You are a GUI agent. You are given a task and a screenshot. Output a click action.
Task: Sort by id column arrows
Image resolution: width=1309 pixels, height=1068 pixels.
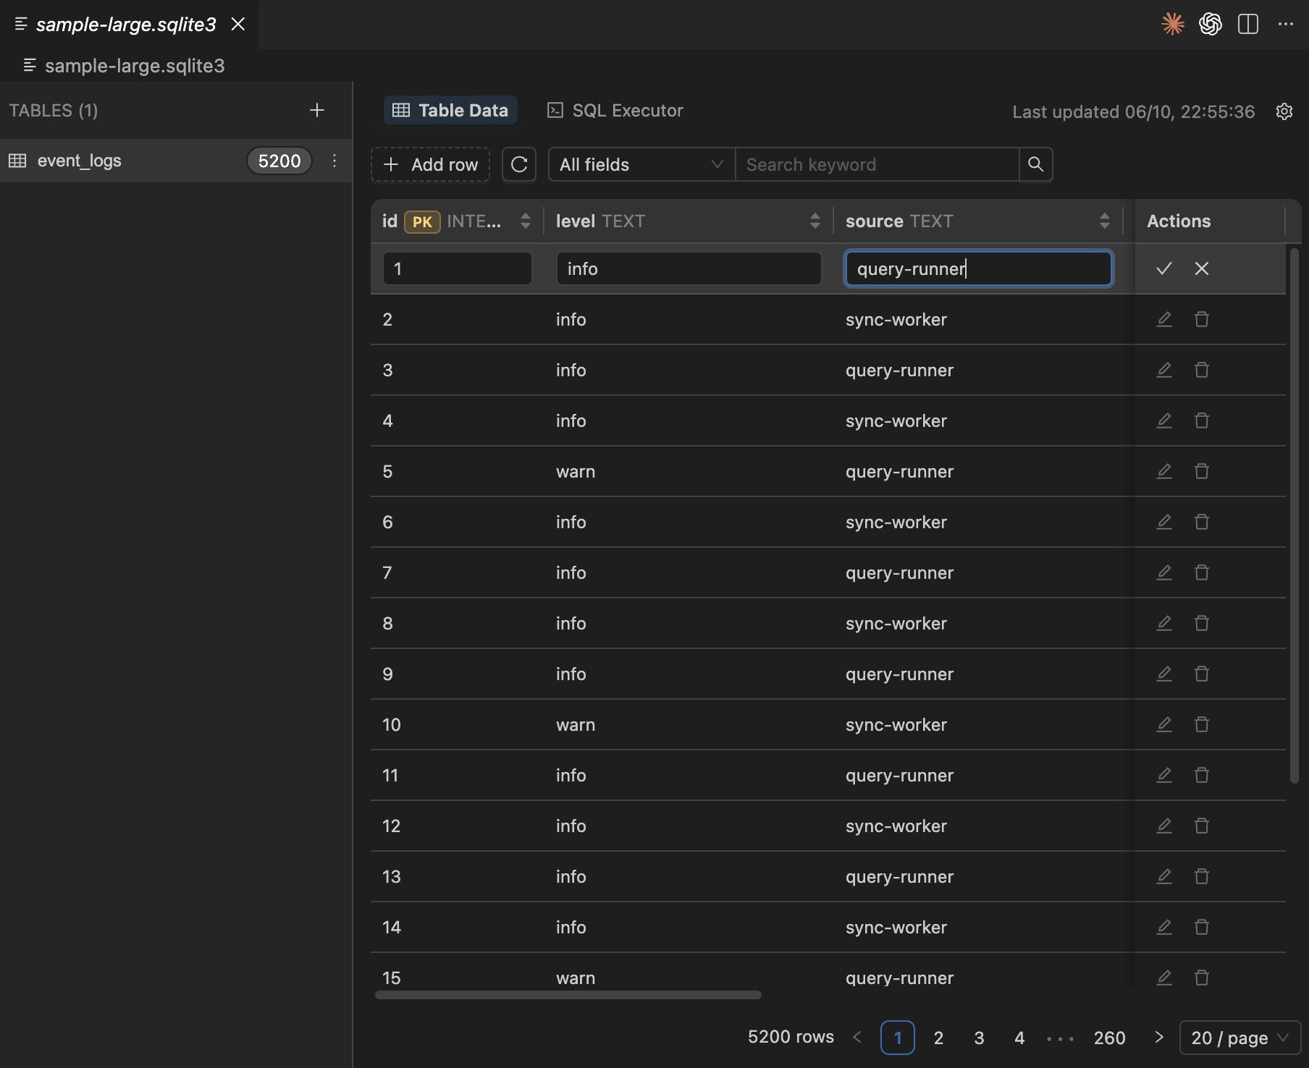click(x=526, y=221)
